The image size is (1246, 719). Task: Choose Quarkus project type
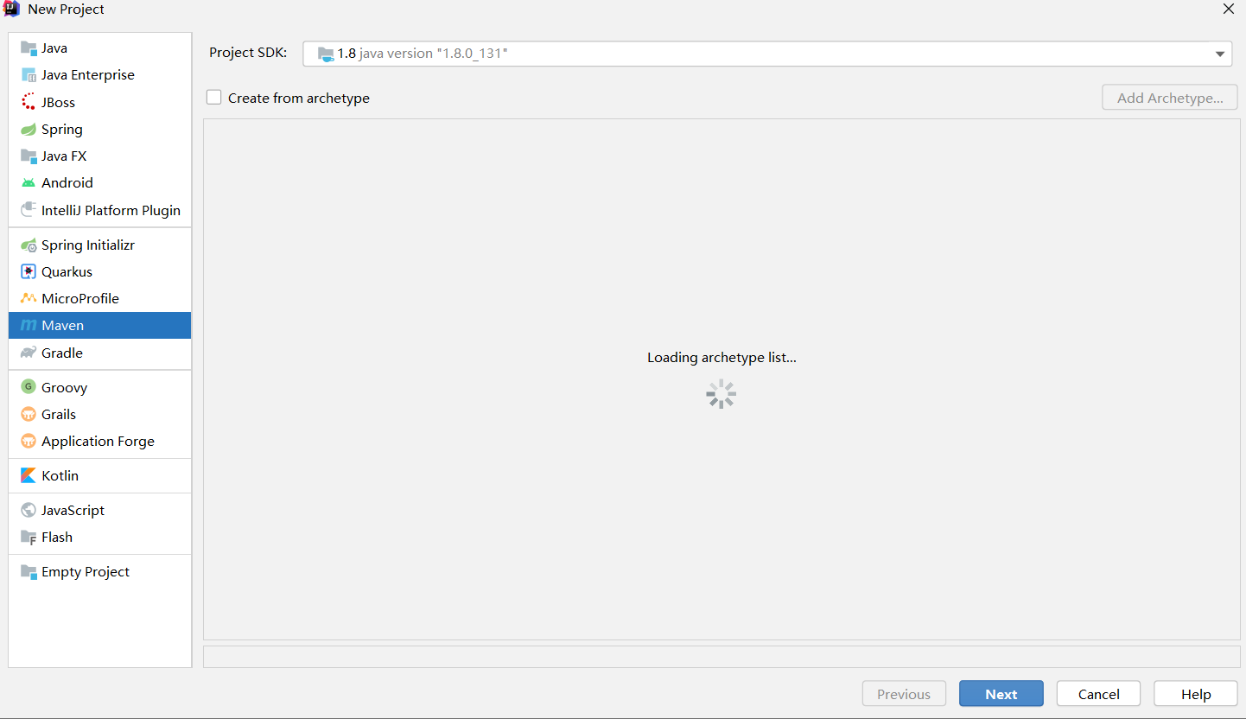pyautogui.click(x=99, y=272)
